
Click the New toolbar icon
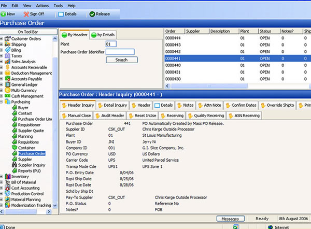pyautogui.click(x=5, y=15)
